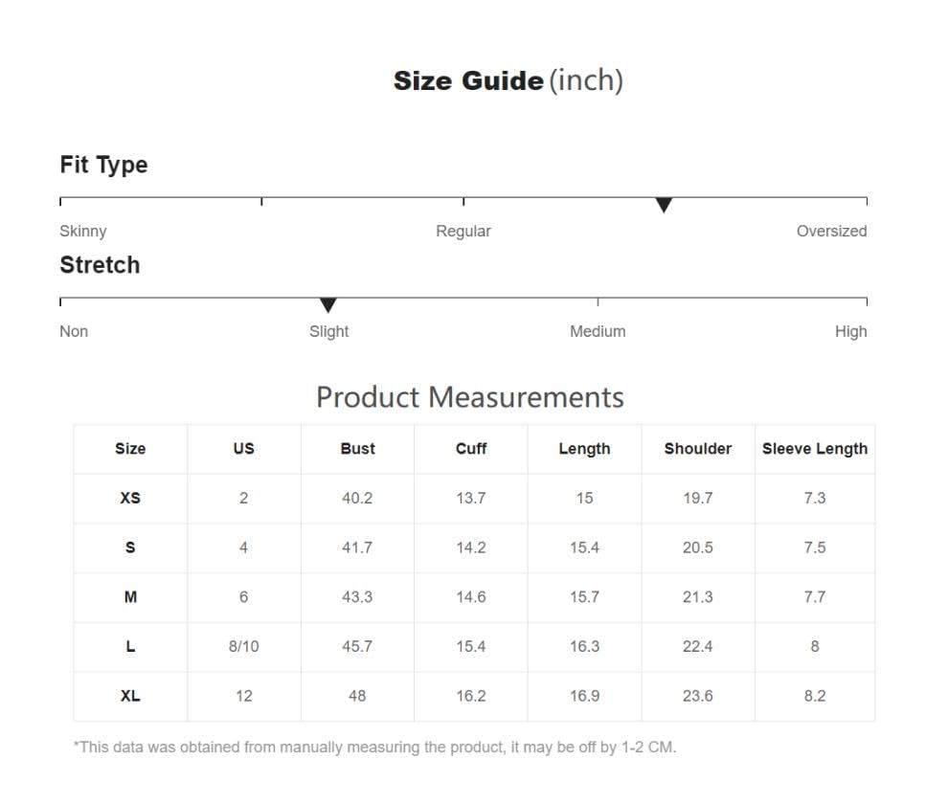Click the Bust column header
This screenshot has width=948, height=804.
tap(357, 449)
